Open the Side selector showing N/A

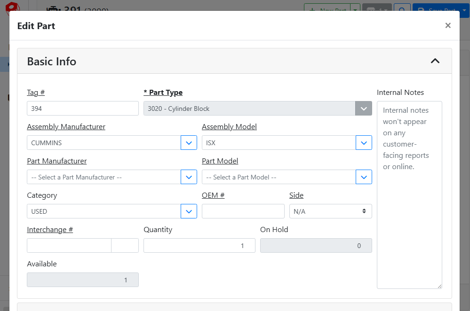pos(330,211)
